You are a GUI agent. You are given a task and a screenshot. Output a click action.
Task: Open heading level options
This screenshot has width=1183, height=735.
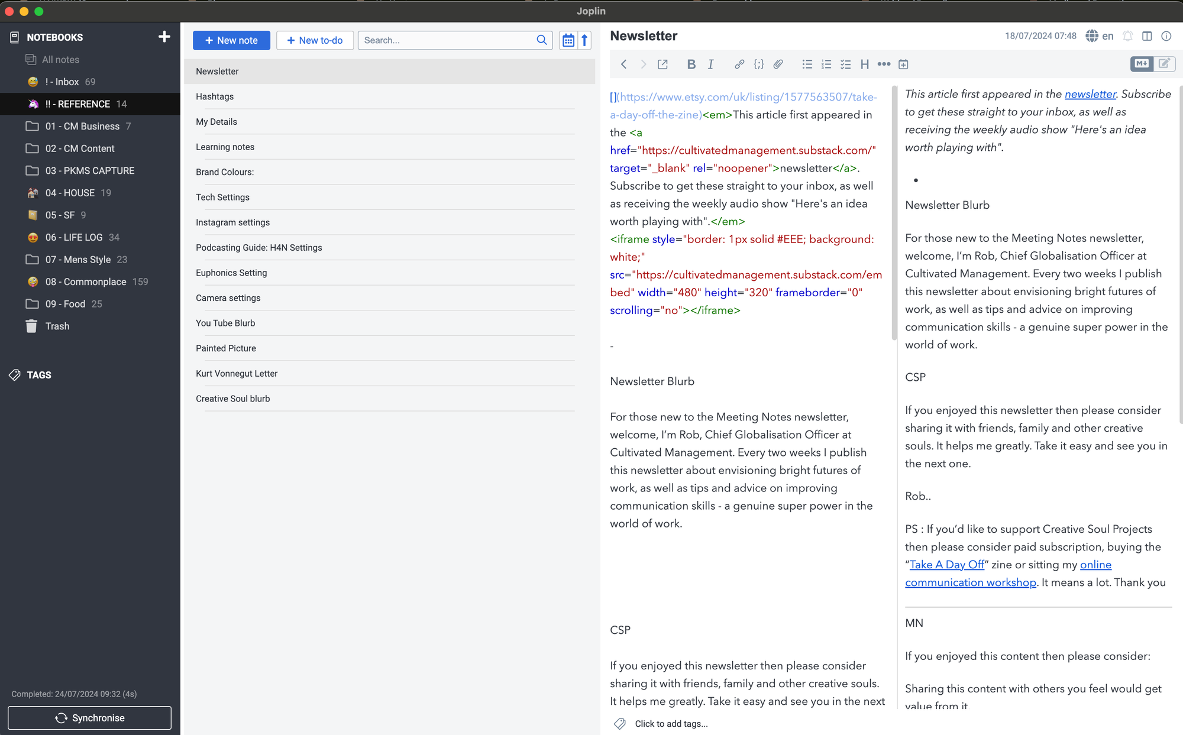pyautogui.click(x=864, y=64)
